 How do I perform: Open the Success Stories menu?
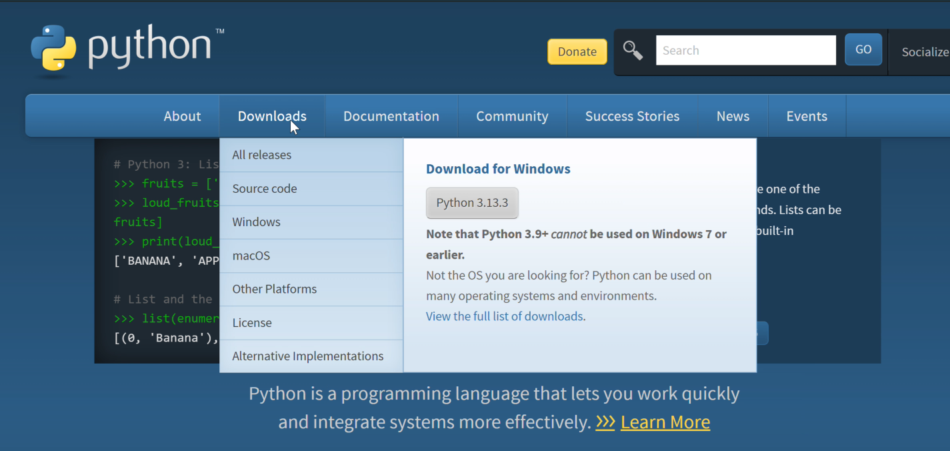click(632, 116)
